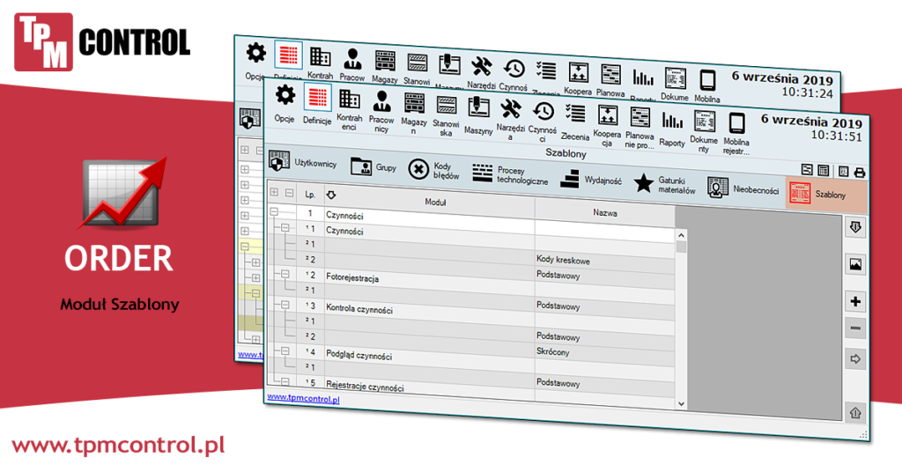Select the active Szablony tab
Image resolution: width=902 pixels, height=472 pixels.
pos(824,193)
